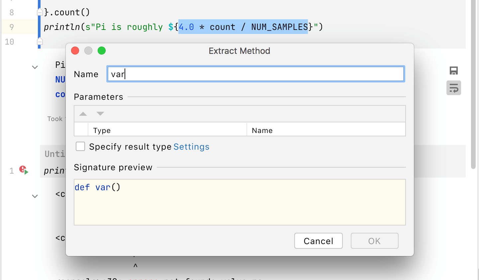Open Settings next to Specify result type
Image resolution: width=479 pixels, height=280 pixels.
point(191,146)
